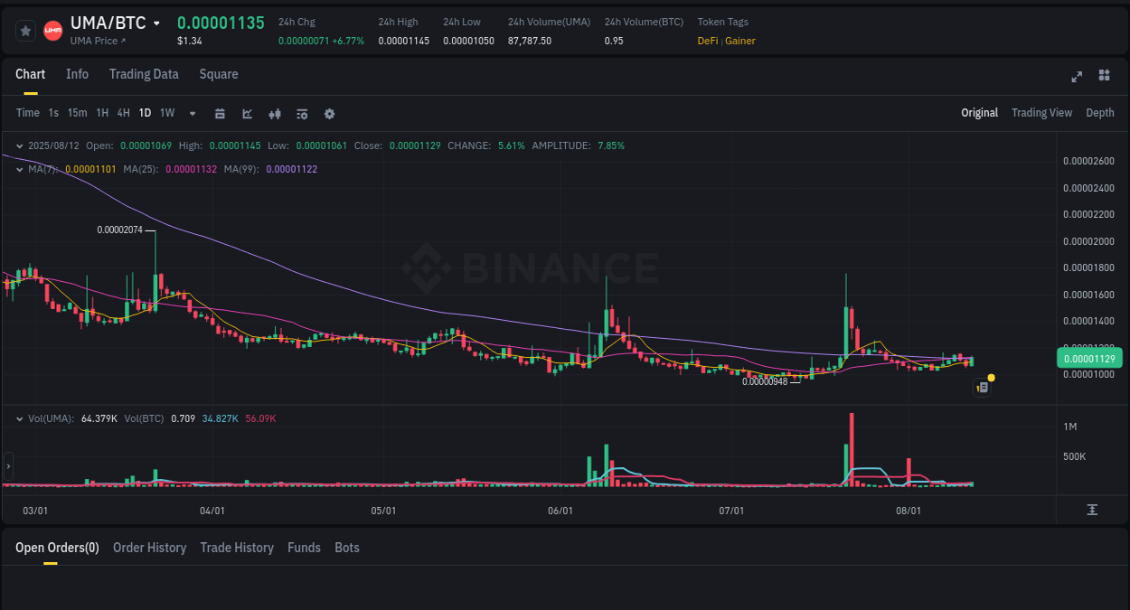Open the grid layout view icon
Image resolution: width=1130 pixels, height=610 pixels.
pos(1104,76)
